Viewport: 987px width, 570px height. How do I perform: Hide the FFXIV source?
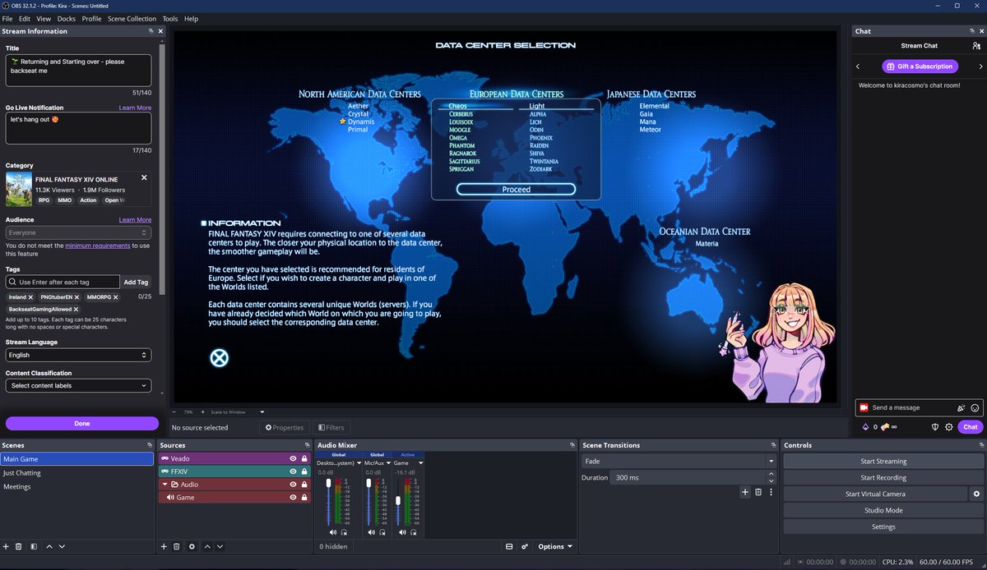click(x=293, y=471)
